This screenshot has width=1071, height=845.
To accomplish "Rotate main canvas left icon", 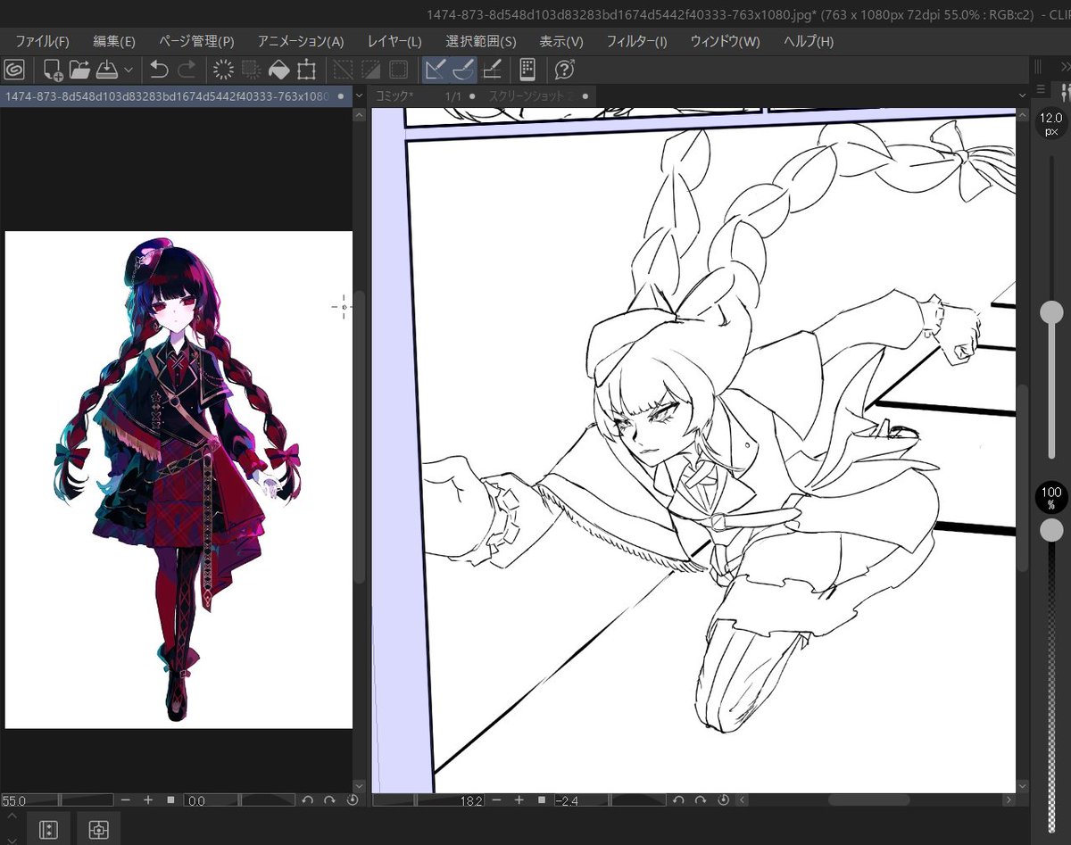I will click(x=679, y=800).
